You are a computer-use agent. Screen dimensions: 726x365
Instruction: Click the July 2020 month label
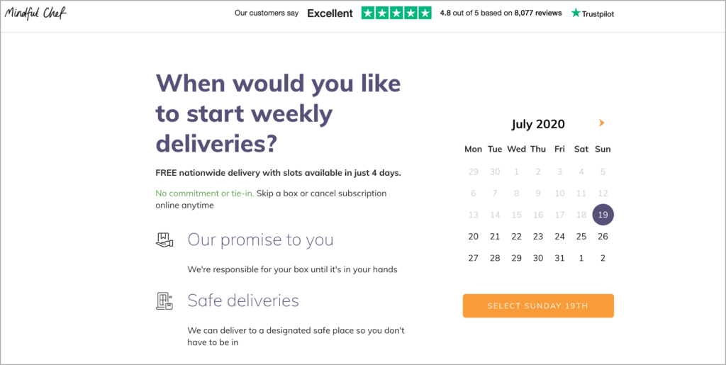538,124
